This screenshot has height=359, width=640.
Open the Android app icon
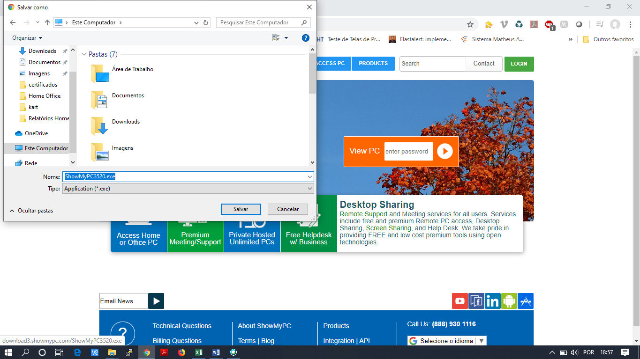click(x=509, y=301)
